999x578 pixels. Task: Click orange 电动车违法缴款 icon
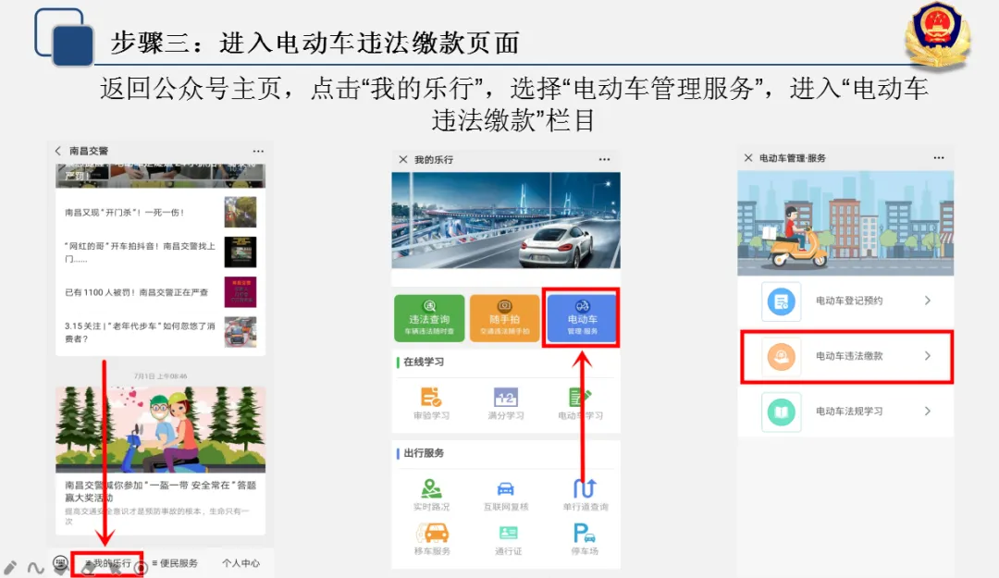pyautogui.click(x=781, y=356)
